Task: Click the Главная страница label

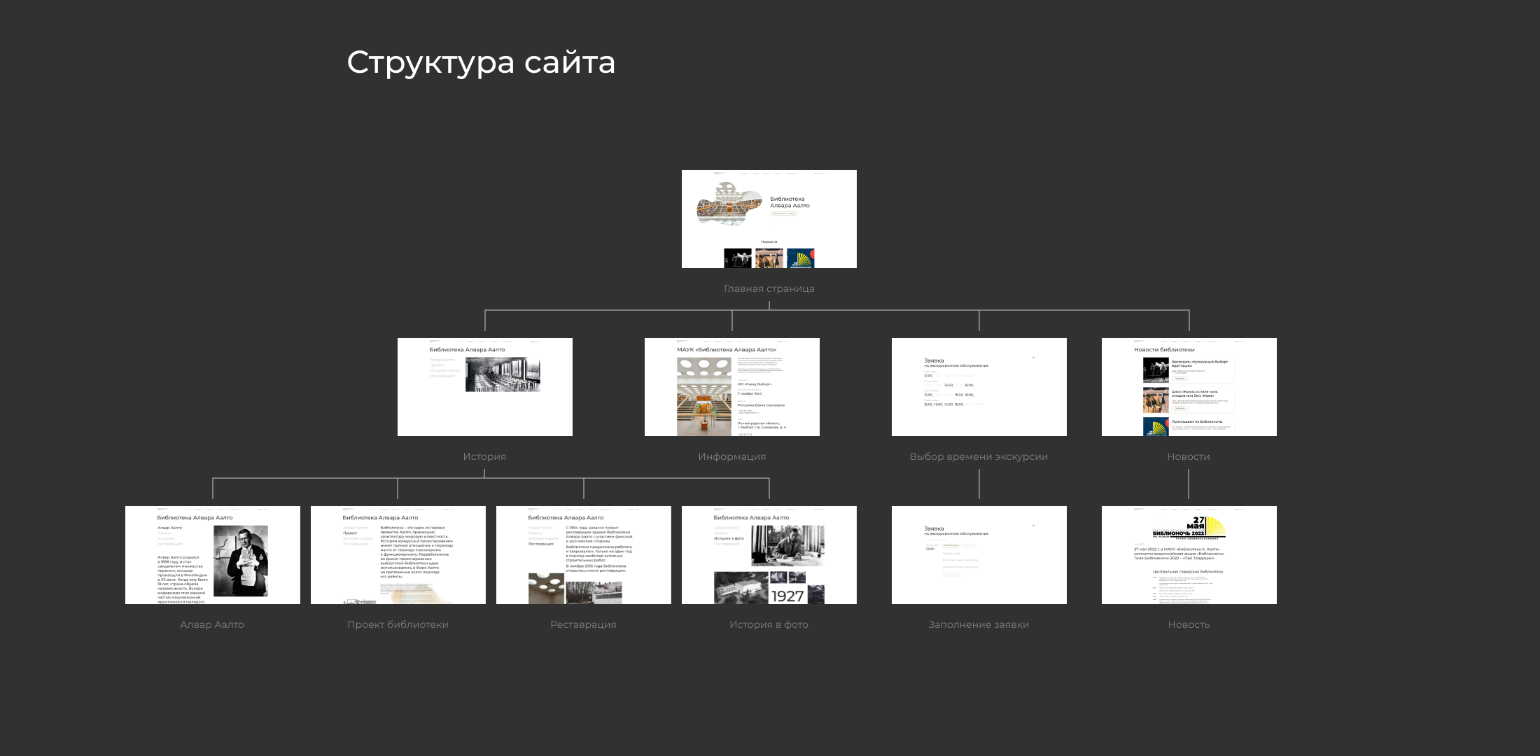Action: pyautogui.click(x=769, y=288)
